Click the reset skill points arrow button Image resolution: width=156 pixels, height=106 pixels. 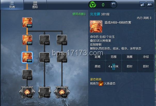[113, 5]
